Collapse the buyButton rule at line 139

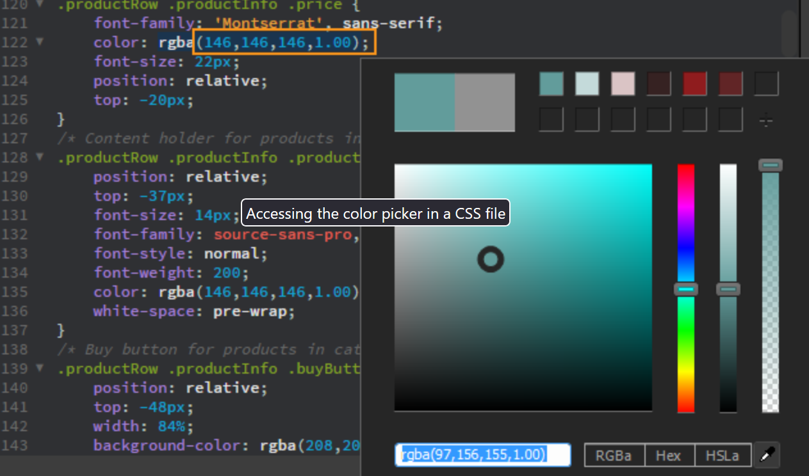(x=40, y=369)
